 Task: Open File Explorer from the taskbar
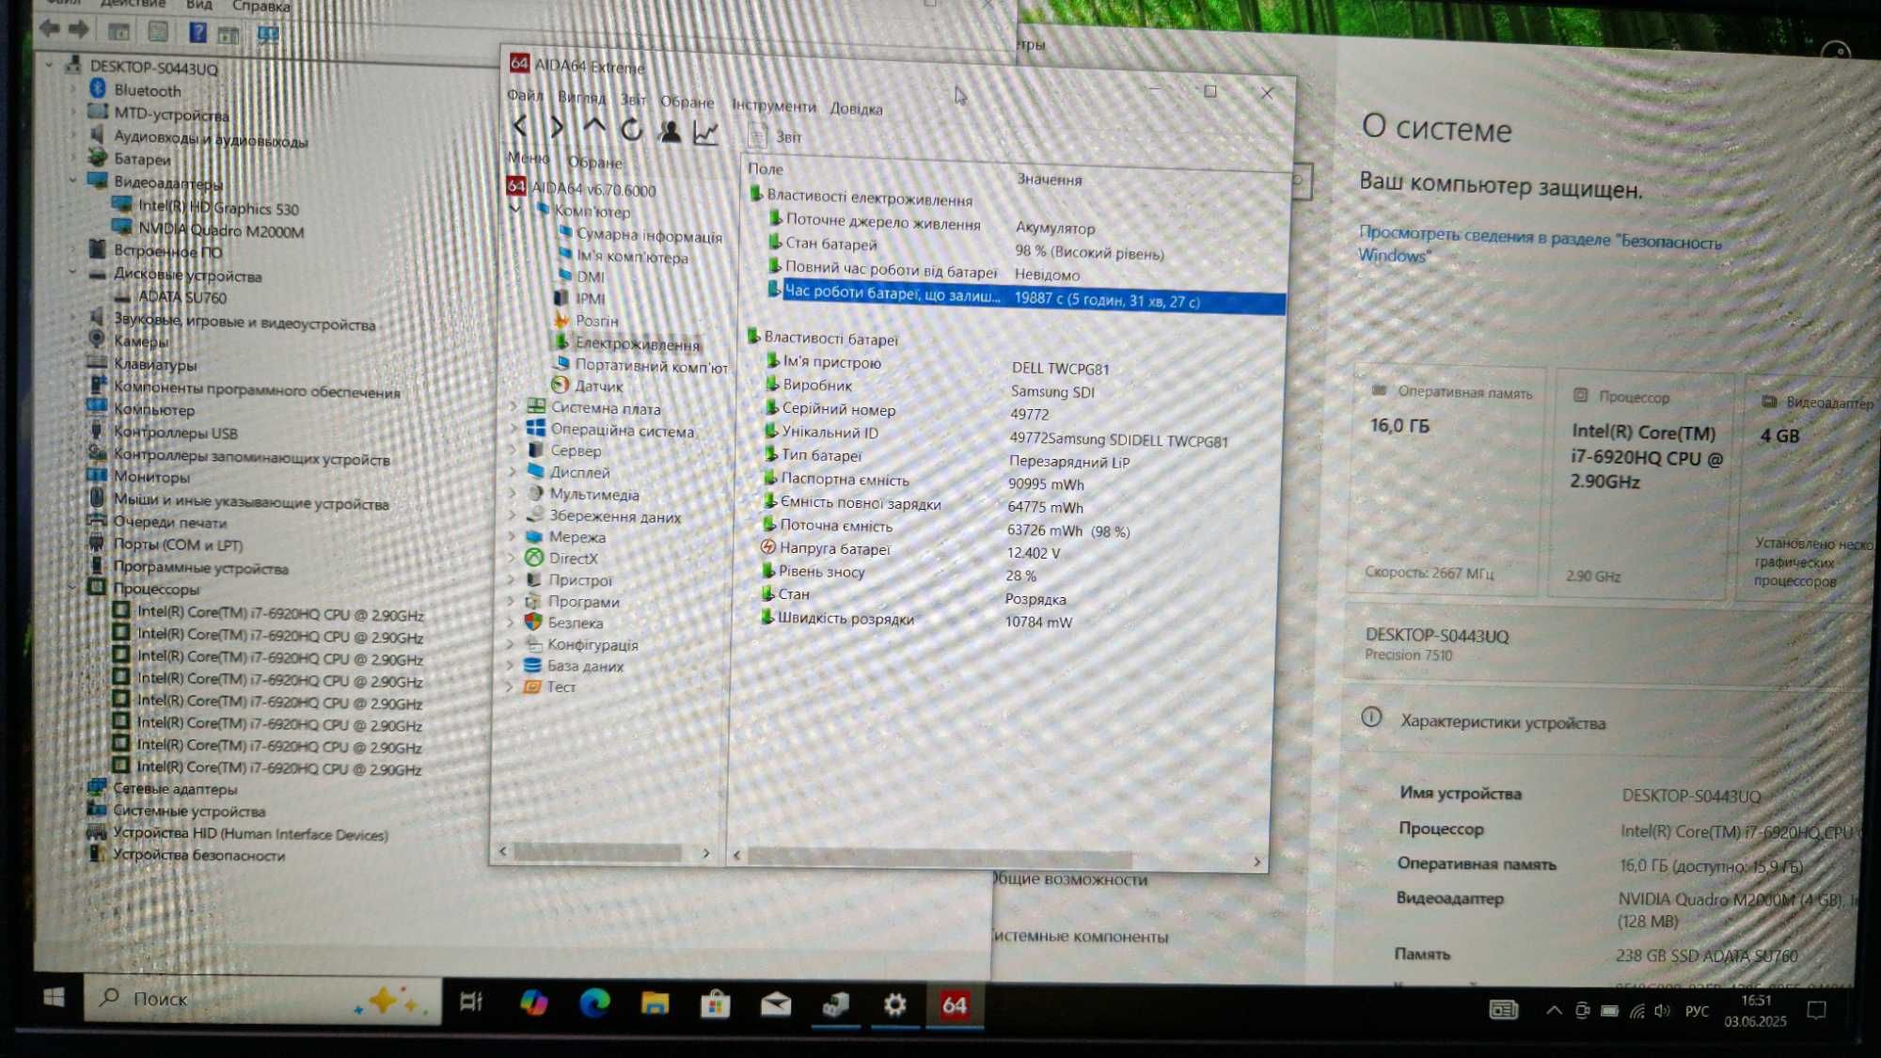[655, 1004]
